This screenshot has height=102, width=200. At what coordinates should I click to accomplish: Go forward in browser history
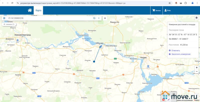7,3
